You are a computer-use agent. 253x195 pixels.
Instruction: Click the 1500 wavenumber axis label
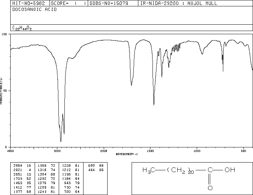pyautogui.click(x=150, y=151)
